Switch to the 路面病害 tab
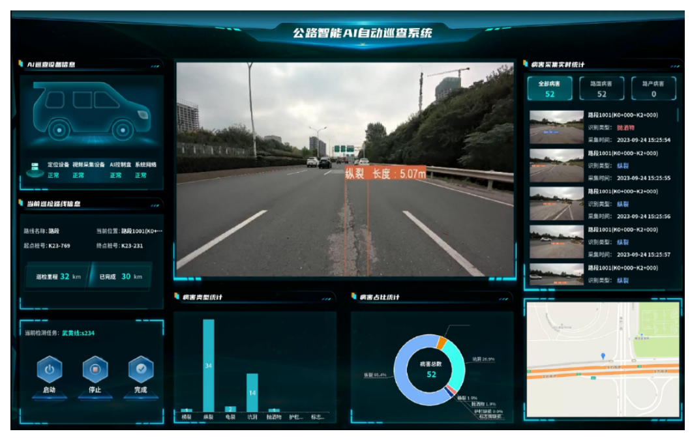The image size is (690, 438). coord(601,89)
